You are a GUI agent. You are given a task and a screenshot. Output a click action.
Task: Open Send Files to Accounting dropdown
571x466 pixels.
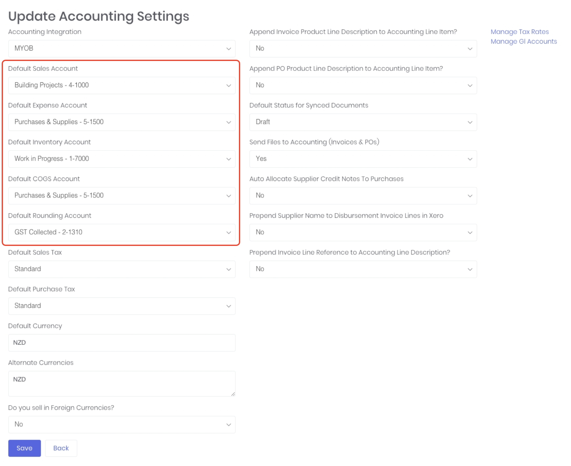[x=363, y=159]
